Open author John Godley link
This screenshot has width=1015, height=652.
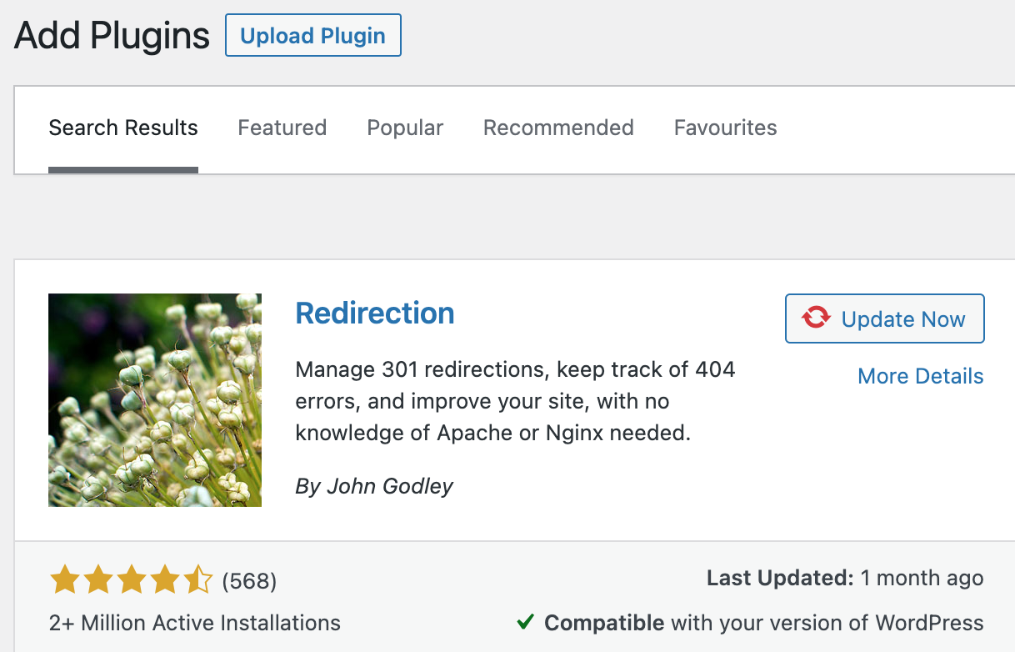tap(390, 486)
